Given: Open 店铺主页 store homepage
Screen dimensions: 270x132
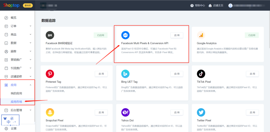Looking at the screenshot, I should pyautogui.click(x=218, y=5).
